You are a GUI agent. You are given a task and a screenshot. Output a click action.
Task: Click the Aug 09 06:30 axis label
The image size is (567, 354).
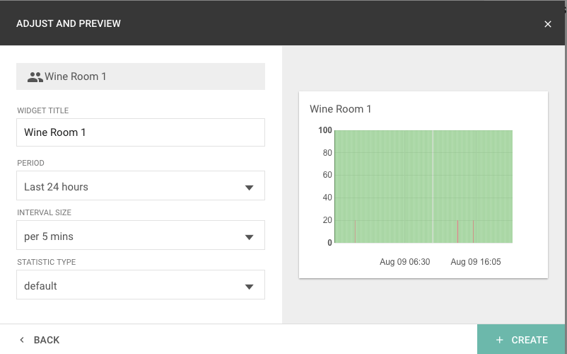(404, 262)
